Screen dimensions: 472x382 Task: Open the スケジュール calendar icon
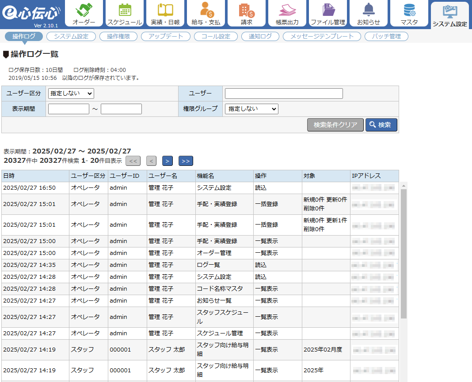click(x=125, y=14)
